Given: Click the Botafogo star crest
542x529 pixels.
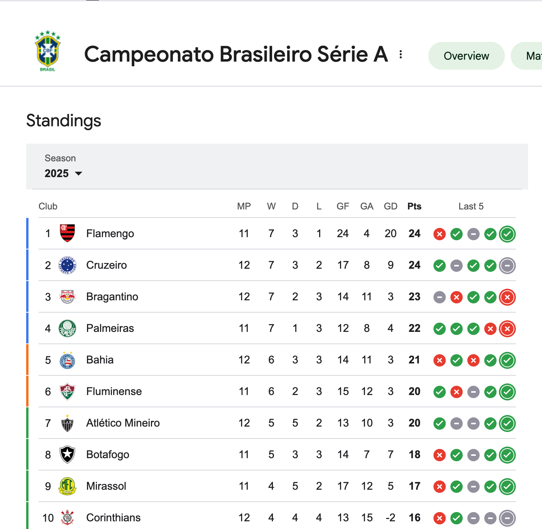Looking at the screenshot, I should tap(67, 454).
